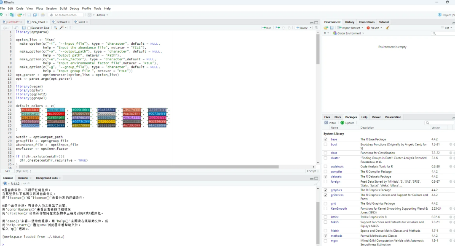
Task: Click Save all open documents icon
Action: [x=35, y=15]
